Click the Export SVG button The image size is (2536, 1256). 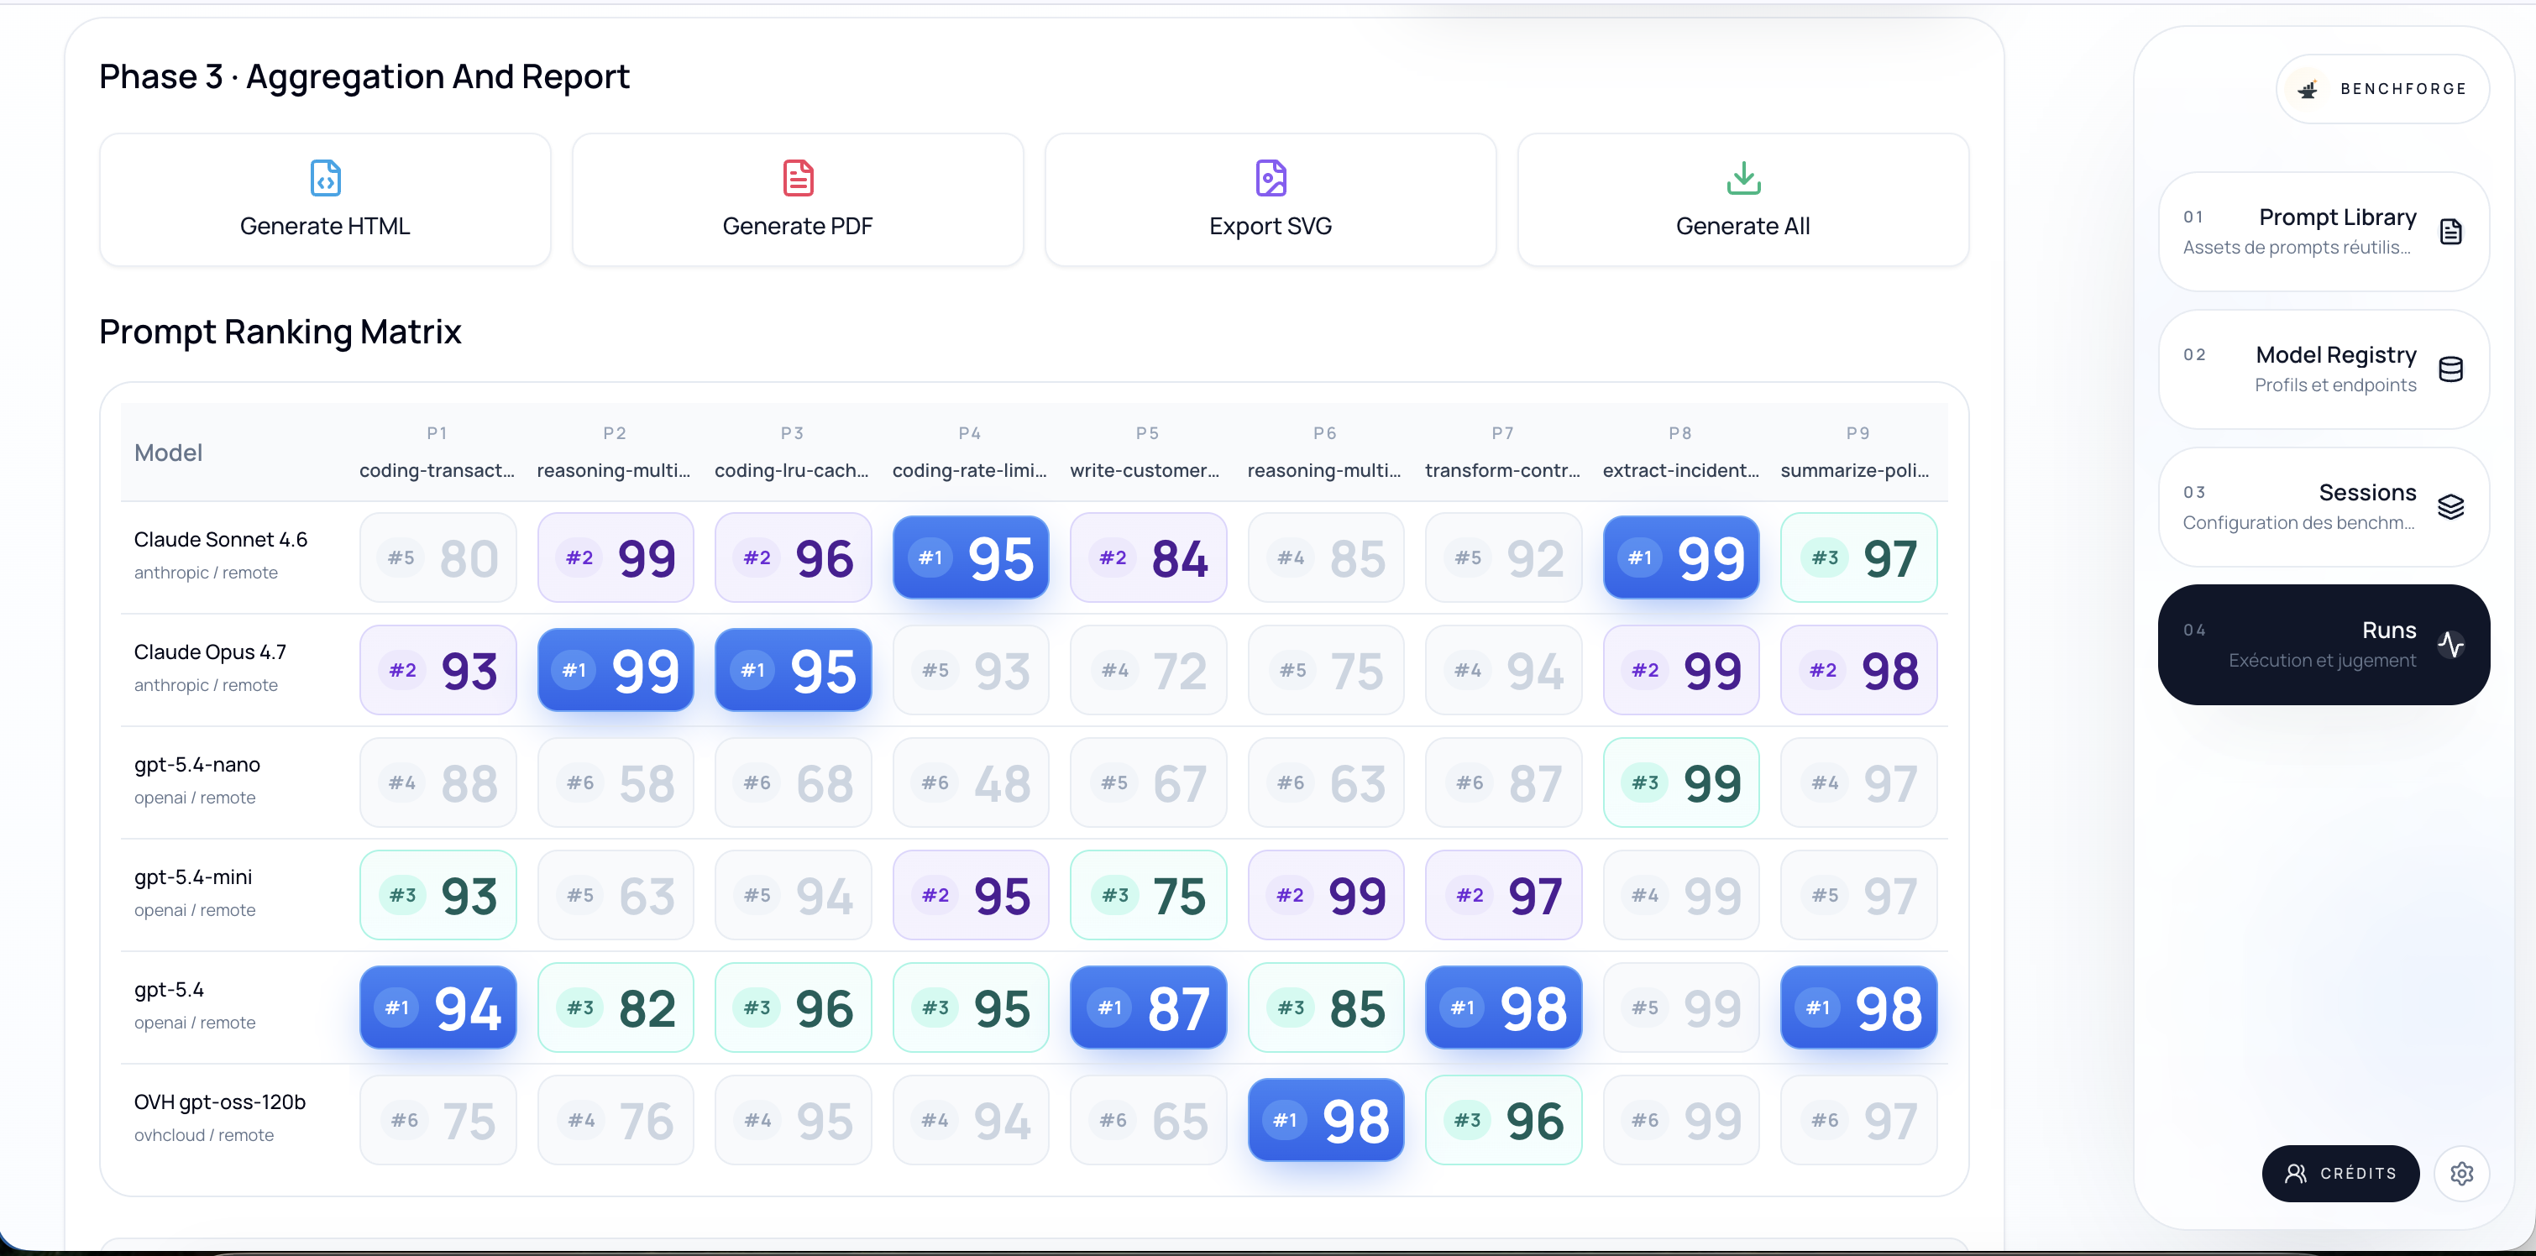coord(1270,201)
